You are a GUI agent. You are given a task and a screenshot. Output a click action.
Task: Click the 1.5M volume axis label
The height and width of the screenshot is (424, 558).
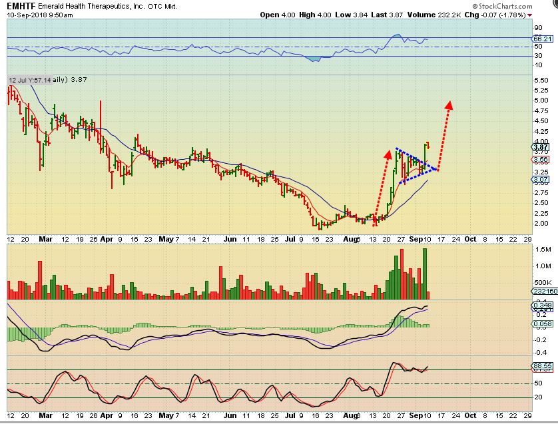[543, 250]
